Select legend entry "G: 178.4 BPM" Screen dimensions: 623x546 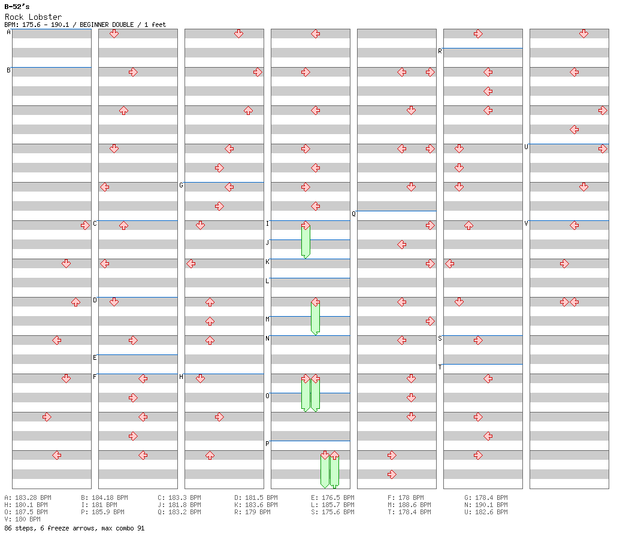tap(486, 498)
